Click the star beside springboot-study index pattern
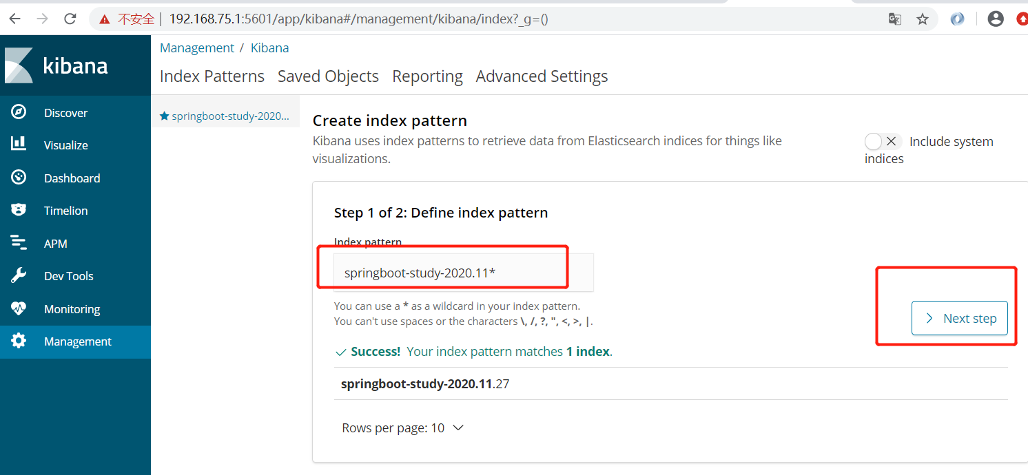The height and width of the screenshot is (475, 1028). pyautogui.click(x=164, y=116)
